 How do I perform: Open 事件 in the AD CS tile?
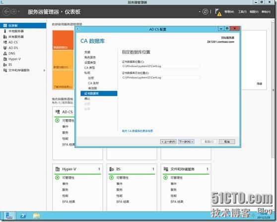click(65, 127)
